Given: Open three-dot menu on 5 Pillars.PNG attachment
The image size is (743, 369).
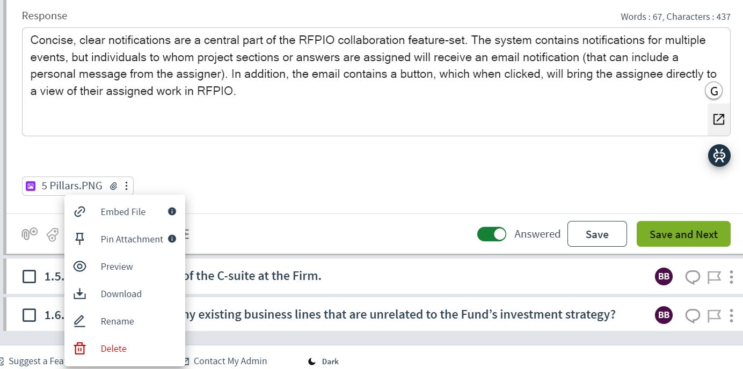Looking at the screenshot, I should pyautogui.click(x=126, y=186).
